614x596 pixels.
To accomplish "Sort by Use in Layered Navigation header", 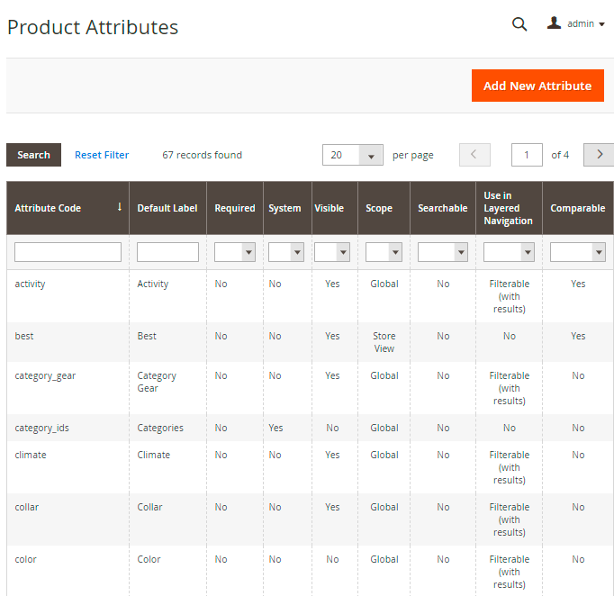I will pyautogui.click(x=508, y=208).
